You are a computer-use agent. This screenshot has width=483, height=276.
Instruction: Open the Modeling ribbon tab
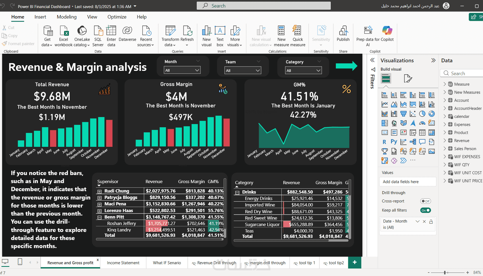click(66, 17)
